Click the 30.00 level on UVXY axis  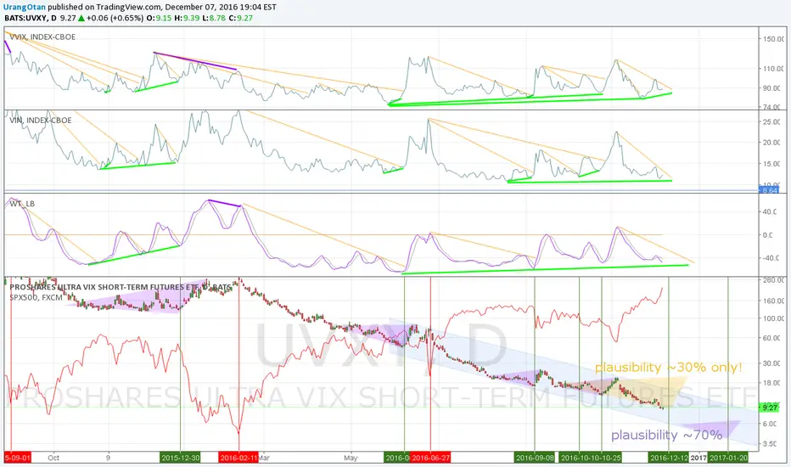click(x=771, y=363)
